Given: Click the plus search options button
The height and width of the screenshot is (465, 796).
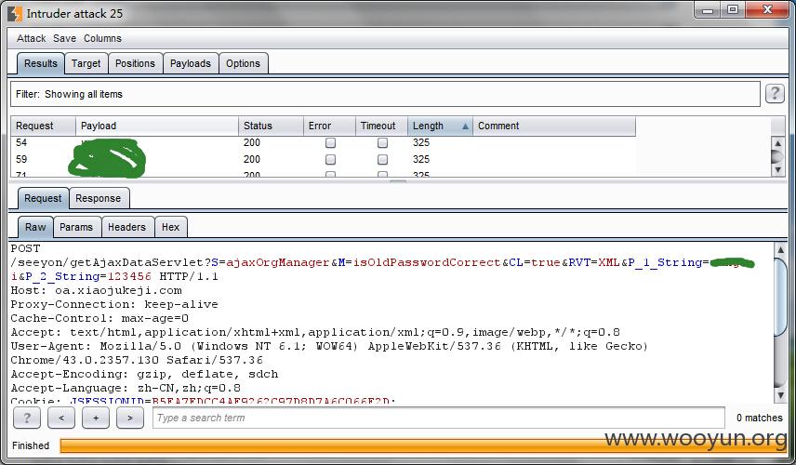Looking at the screenshot, I should (x=96, y=418).
